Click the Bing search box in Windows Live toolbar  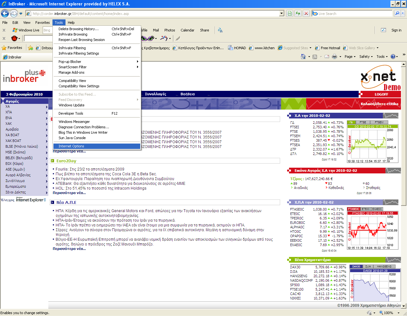(48, 30)
